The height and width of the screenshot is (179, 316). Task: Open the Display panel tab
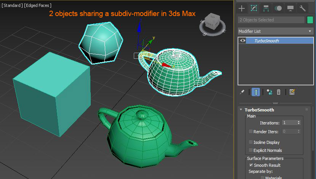(x=290, y=8)
